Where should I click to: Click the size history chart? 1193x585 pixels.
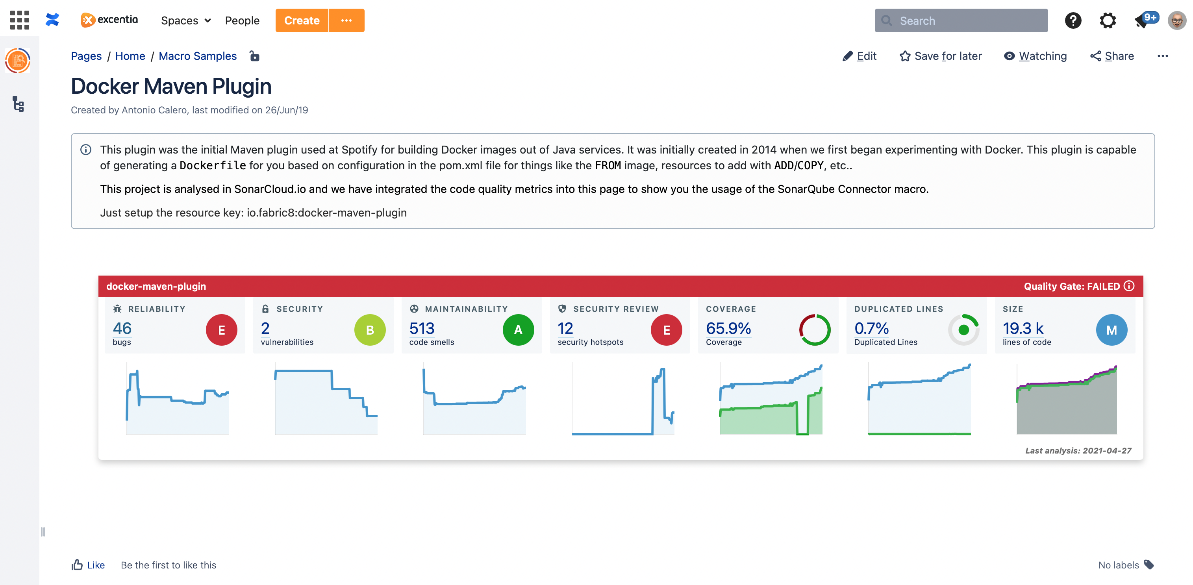tap(1067, 399)
